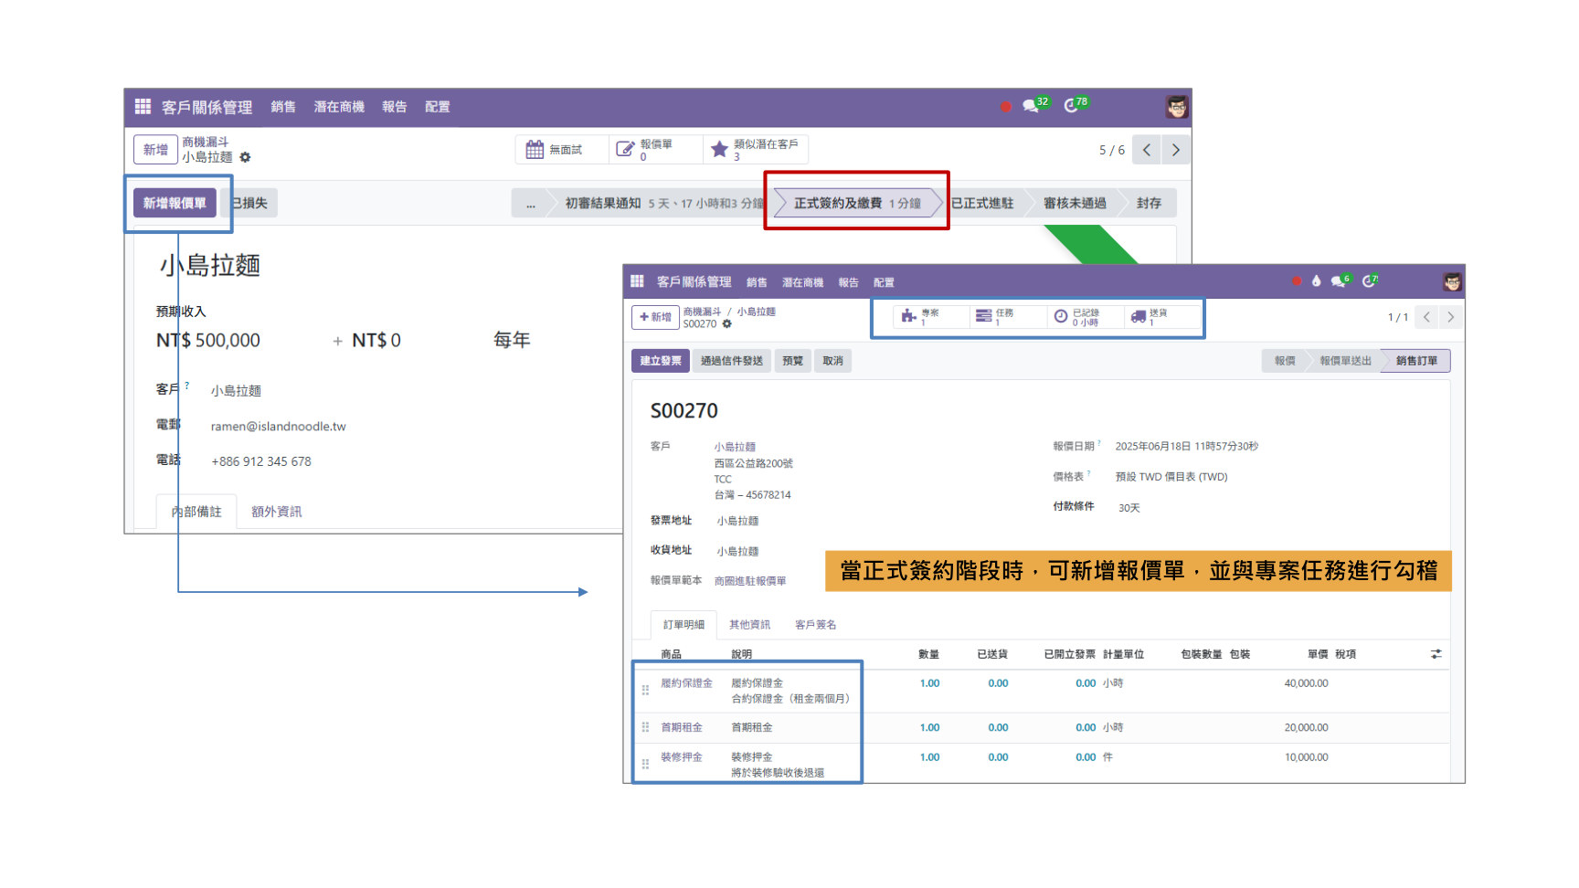Open 發票地址 field 小島拉麵
The image size is (1579, 888).
[x=737, y=521]
